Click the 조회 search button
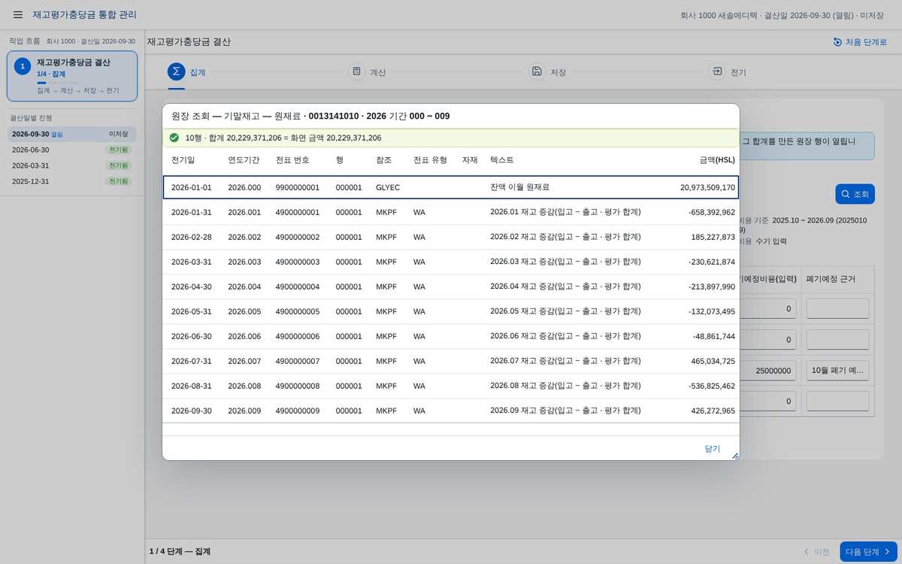Image resolution: width=902 pixels, height=564 pixels. pos(855,194)
